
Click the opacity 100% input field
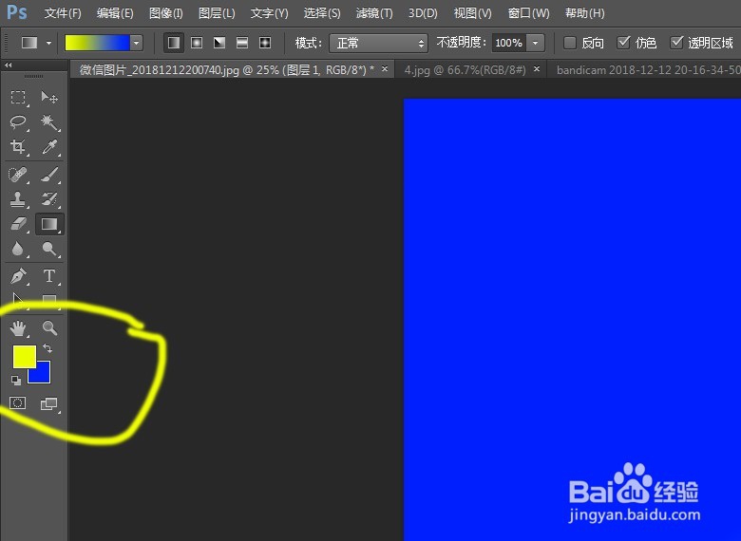point(509,44)
